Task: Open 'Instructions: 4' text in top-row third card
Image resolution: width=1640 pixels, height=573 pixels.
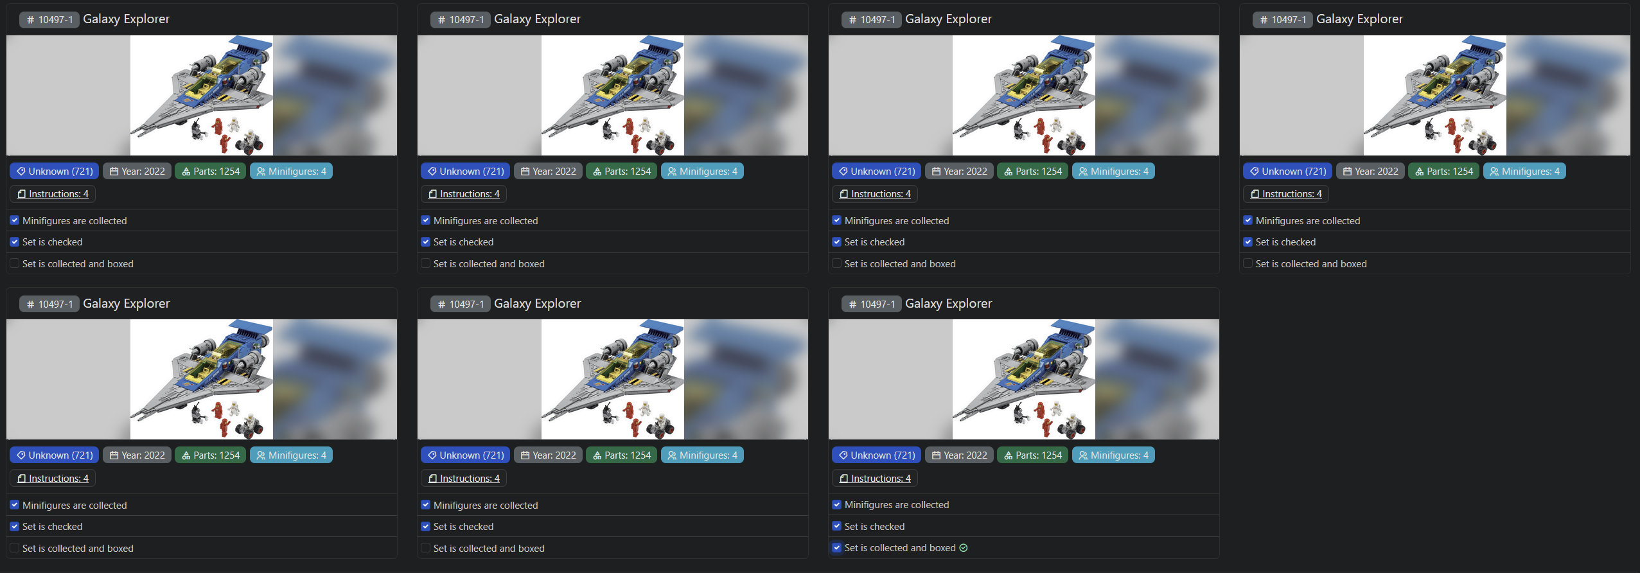Action: point(881,194)
